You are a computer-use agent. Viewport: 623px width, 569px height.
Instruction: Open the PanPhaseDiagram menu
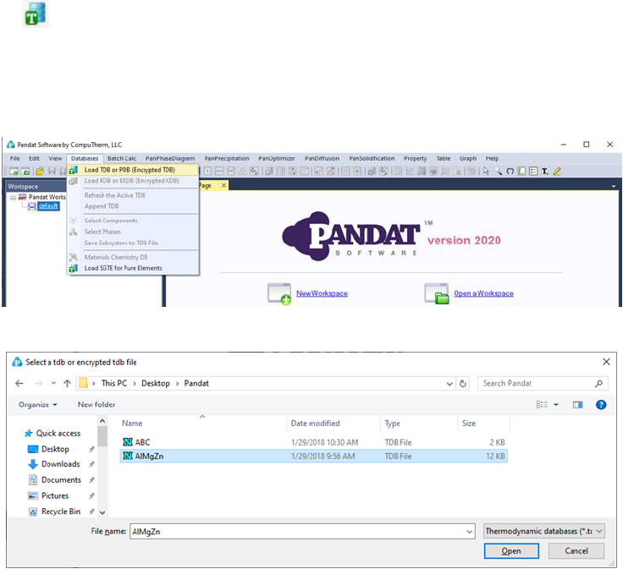[x=170, y=158]
